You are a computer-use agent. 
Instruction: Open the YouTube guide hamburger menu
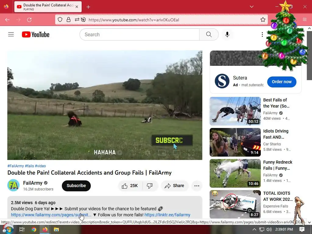click(x=11, y=34)
